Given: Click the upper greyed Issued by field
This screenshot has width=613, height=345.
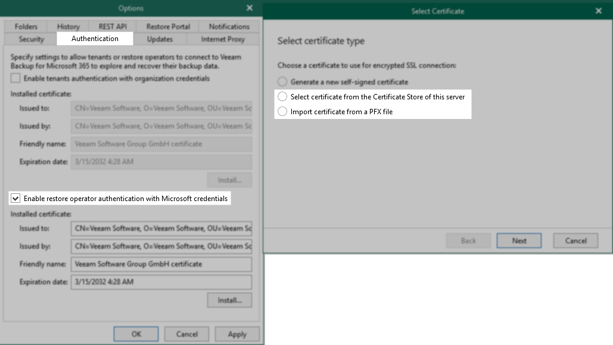Looking at the screenshot, I should (x=161, y=126).
